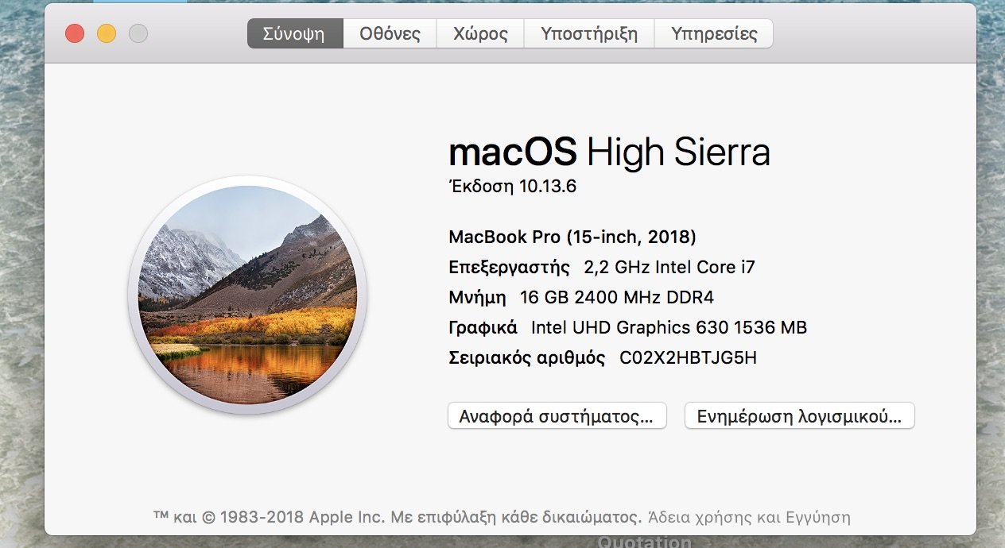1005x548 pixels.
Task: Click the Ενημέρωση λογισμικού button
Action: [x=799, y=416]
